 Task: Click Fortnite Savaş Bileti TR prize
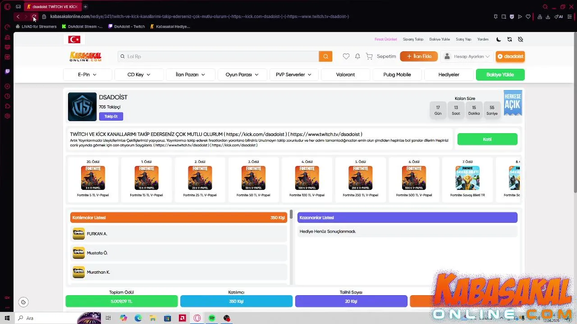coord(467,179)
